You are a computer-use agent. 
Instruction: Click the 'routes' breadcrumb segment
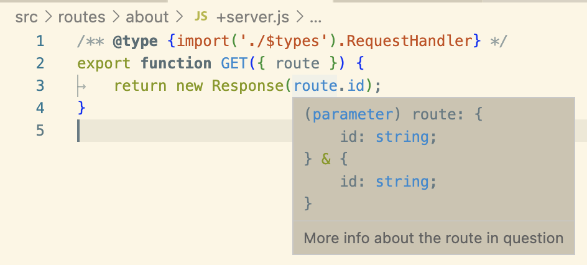(81, 17)
